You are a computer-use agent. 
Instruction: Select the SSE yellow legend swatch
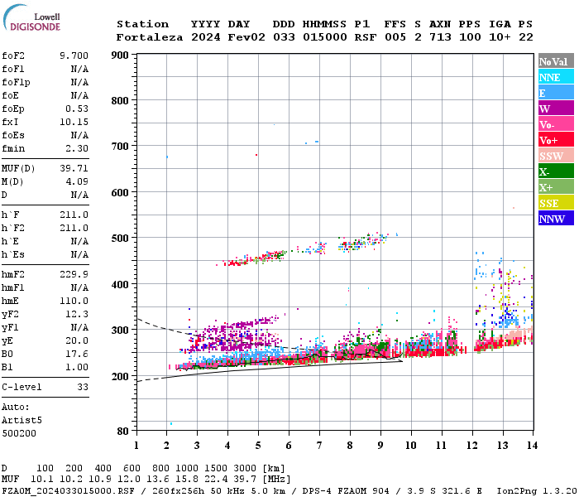[x=556, y=203]
